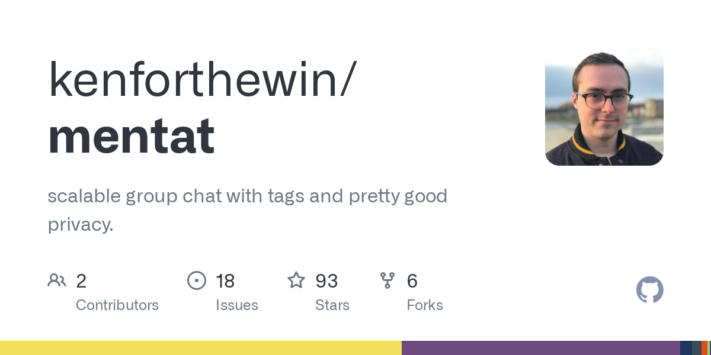Screen dimensions: 711x355
Task: Open the "mentat" repository name
Action: coord(132,137)
